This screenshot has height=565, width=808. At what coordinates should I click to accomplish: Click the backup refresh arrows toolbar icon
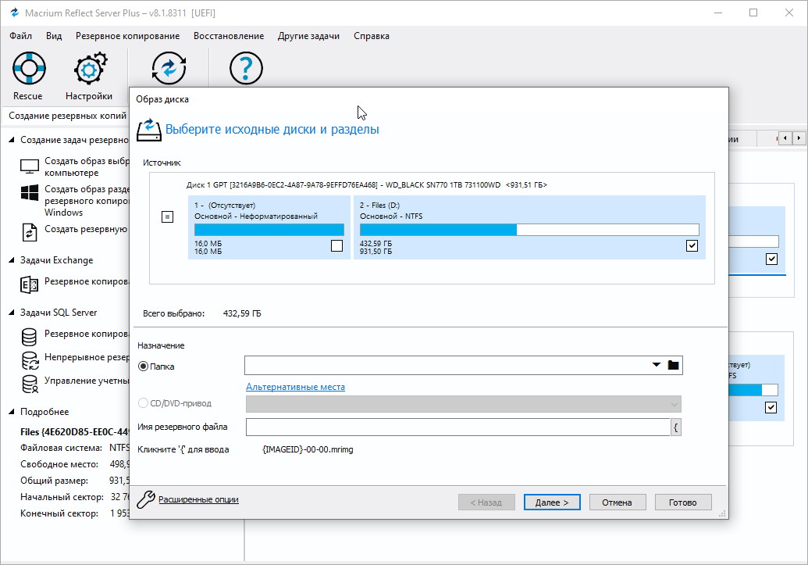click(x=169, y=68)
